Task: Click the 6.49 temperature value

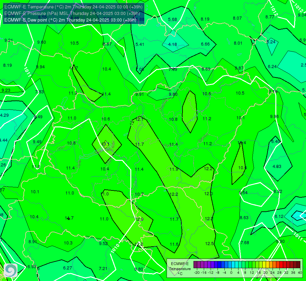Action: (38, 117)
